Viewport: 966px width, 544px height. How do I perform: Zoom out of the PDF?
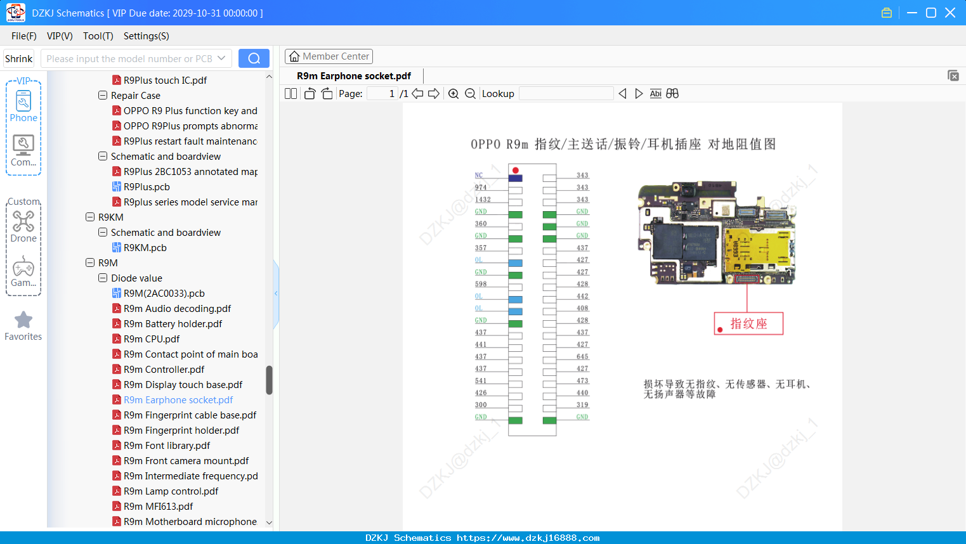pos(470,94)
